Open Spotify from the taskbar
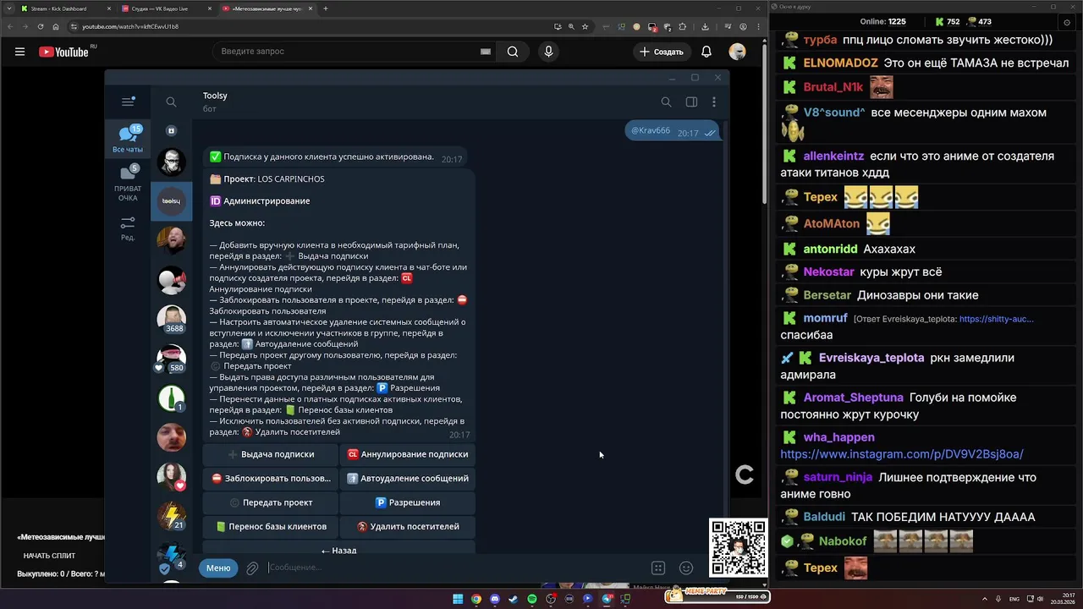This screenshot has height=609, width=1083. click(x=532, y=599)
